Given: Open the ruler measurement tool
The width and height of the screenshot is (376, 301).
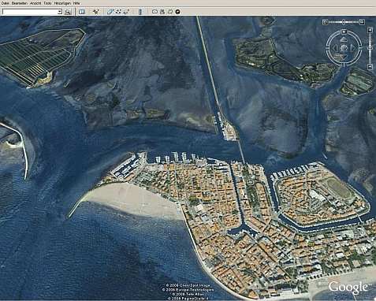Looking at the screenshot, I should [140, 12].
